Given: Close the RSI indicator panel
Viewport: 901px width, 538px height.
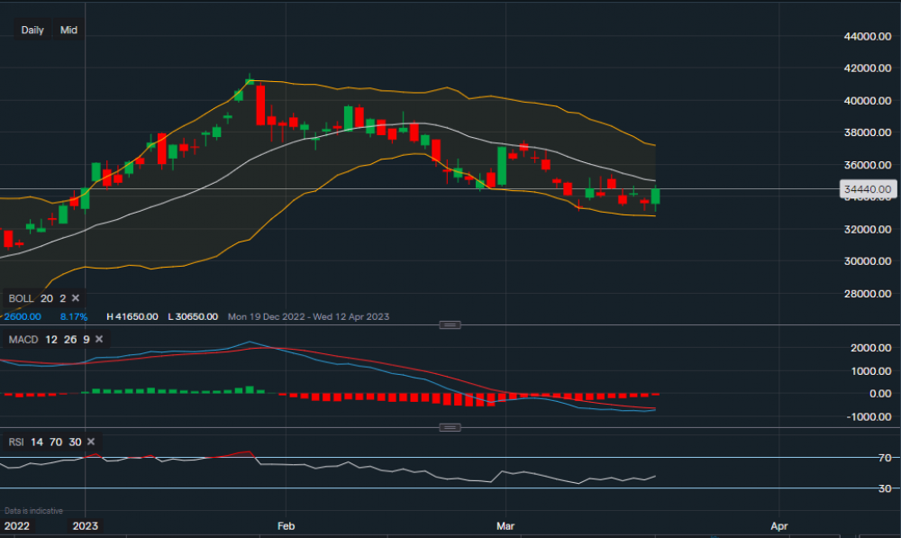Looking at the screenshot, I should [x=86, y=442].
